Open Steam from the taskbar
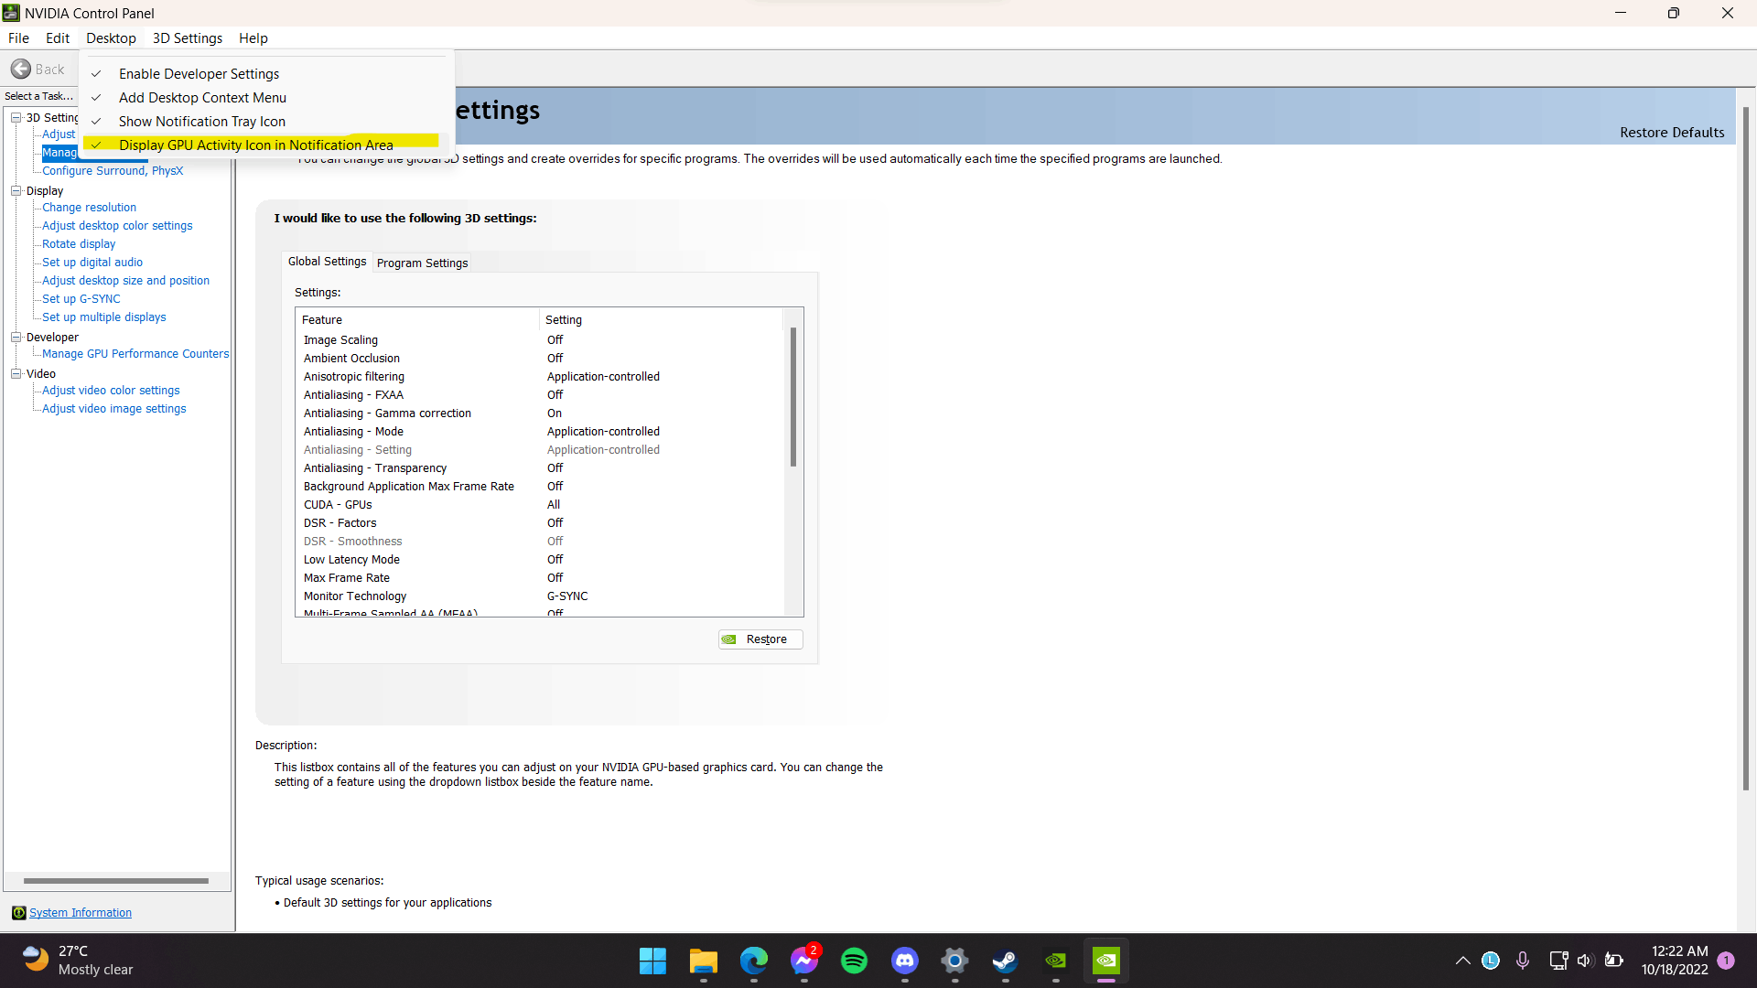The height and width of the screenshot is (988, 1757). (1005, 961)
